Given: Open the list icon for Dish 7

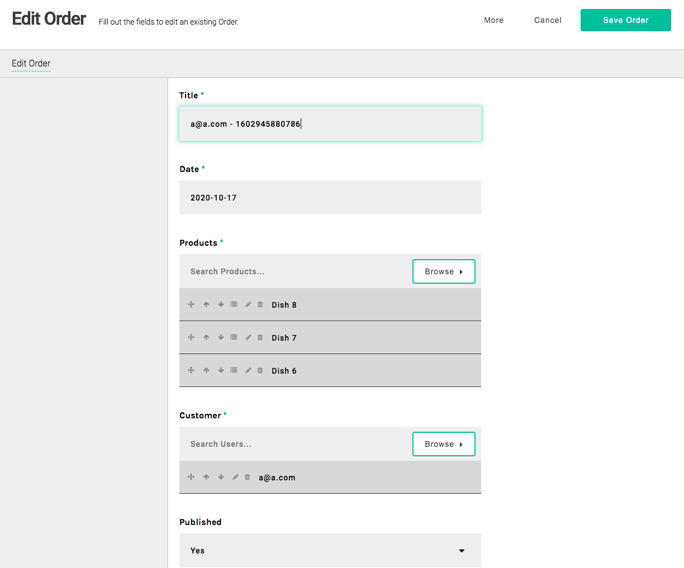Looking at the screenshot, I should (x=234, y=337).
